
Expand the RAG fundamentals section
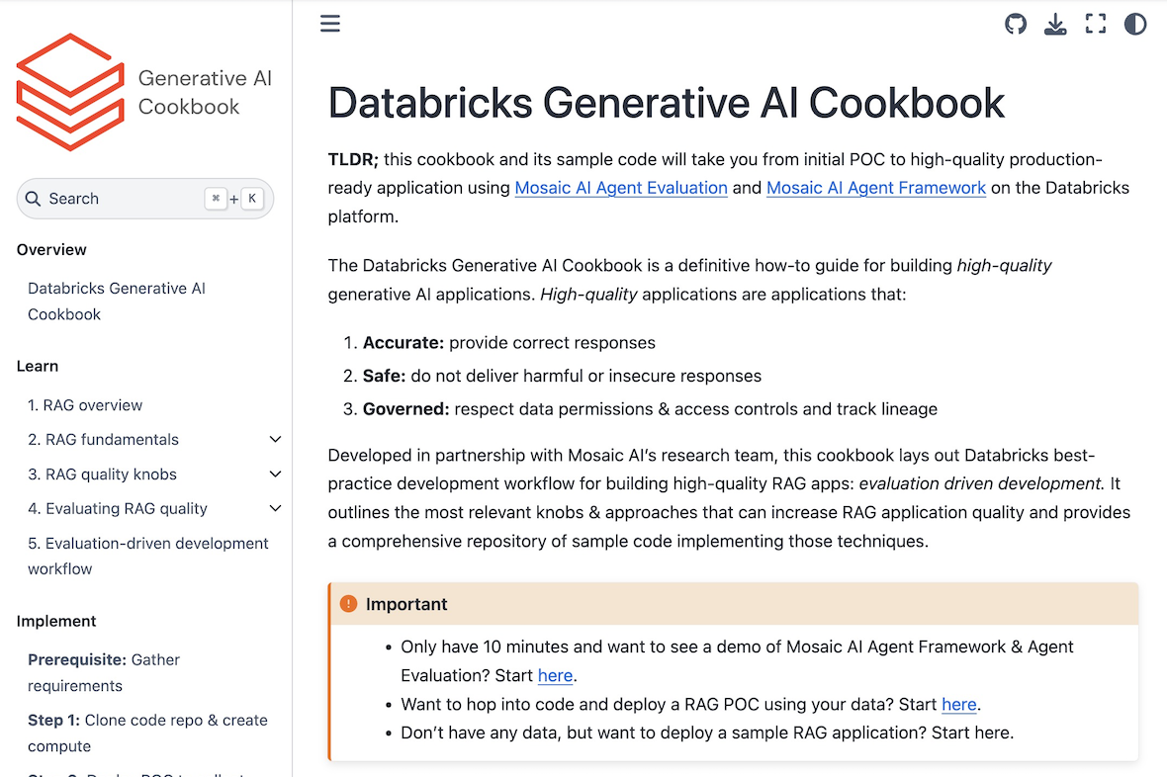[x=275, y=440]
